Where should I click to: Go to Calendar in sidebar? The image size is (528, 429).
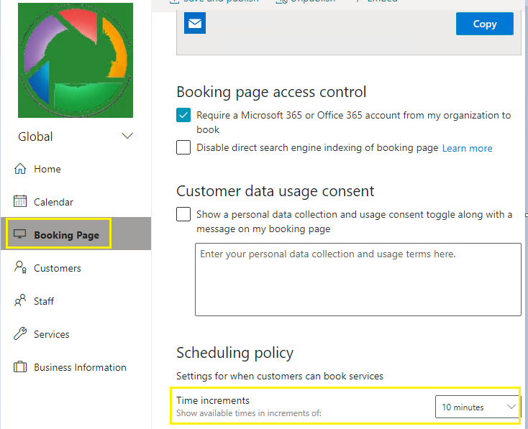(x=76, y=201)
